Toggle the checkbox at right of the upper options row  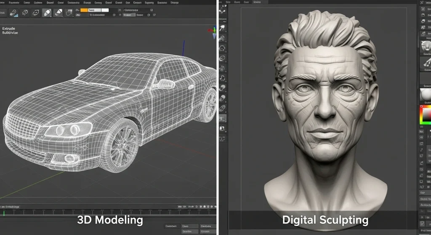point(152,10)
